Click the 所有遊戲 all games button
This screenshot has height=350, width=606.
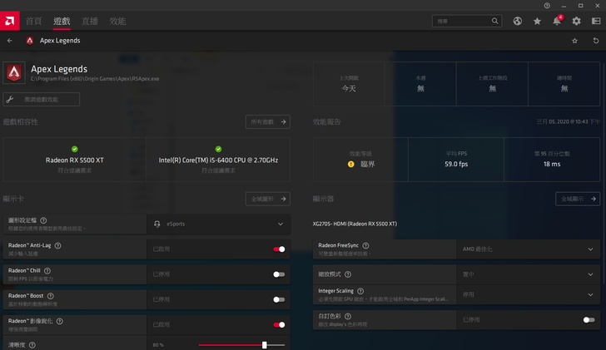coord(267,121)
